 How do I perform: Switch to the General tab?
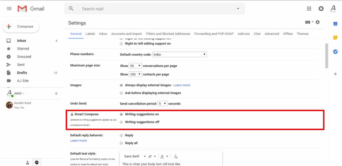click(76, 34)
